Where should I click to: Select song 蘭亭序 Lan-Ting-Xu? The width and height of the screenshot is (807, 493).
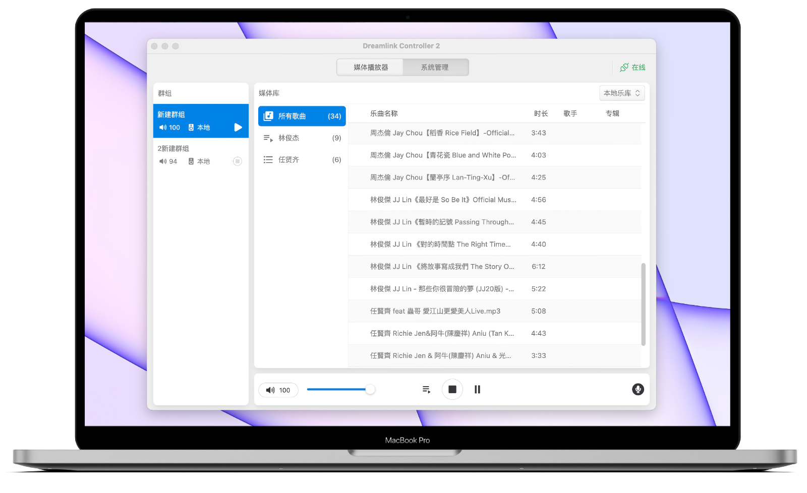(x=494, y=177)
